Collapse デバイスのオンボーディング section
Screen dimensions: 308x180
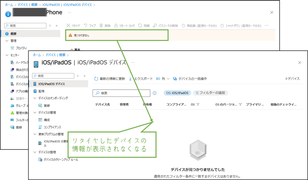[35, 98]
